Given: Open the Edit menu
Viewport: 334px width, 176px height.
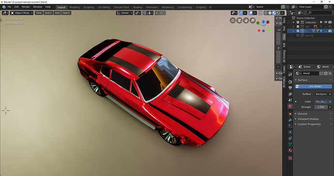Looking at the screenshot, I should pyautogui.click(x=16, y=7).
